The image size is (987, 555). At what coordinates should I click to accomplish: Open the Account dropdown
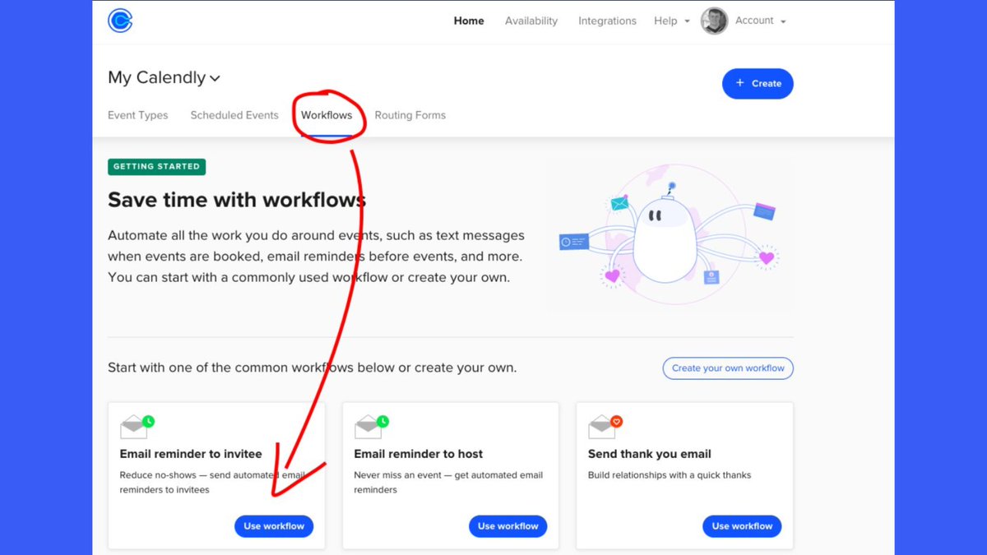point(761,21)
